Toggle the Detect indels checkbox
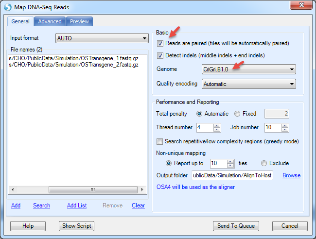Image resolution: width=316 pixels, height=239 pixels. click(160, 55)
